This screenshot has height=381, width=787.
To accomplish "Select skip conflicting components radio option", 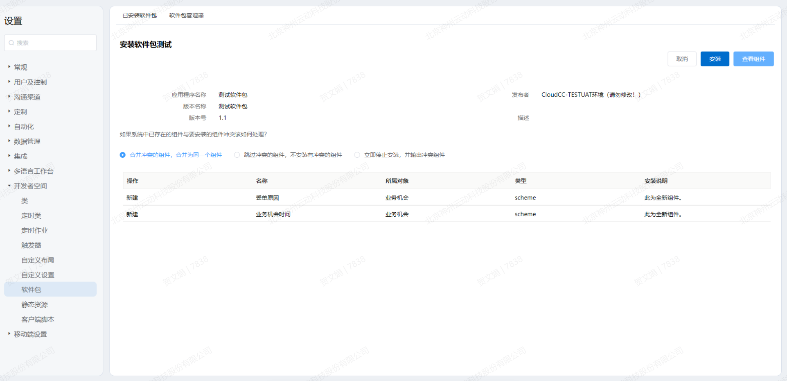I will pyautogui.click(x=237, y=155).
